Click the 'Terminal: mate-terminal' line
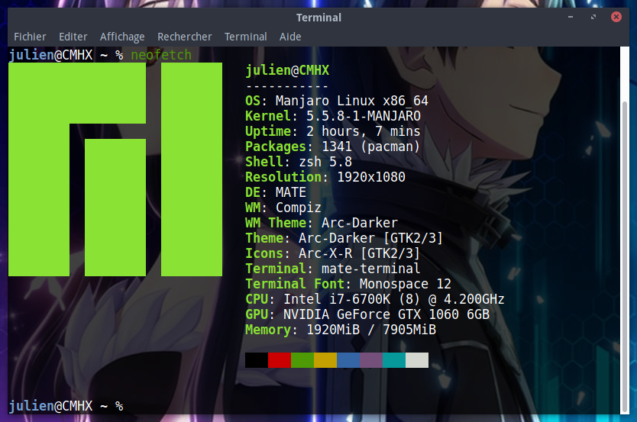The height and width of the screenshot is (422, 637). (x=333, y=268)
